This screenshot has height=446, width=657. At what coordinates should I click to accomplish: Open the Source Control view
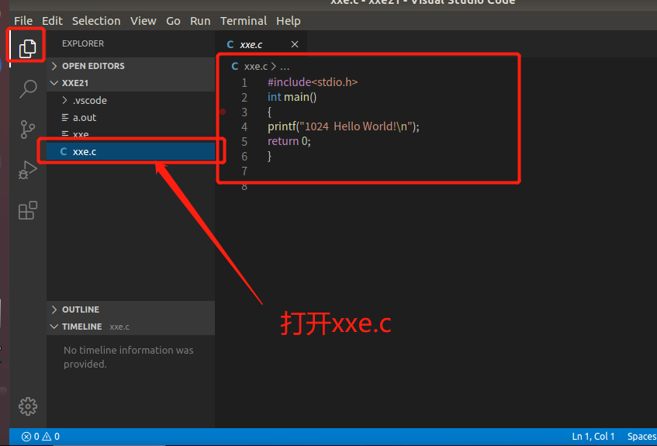click(28, 129)
